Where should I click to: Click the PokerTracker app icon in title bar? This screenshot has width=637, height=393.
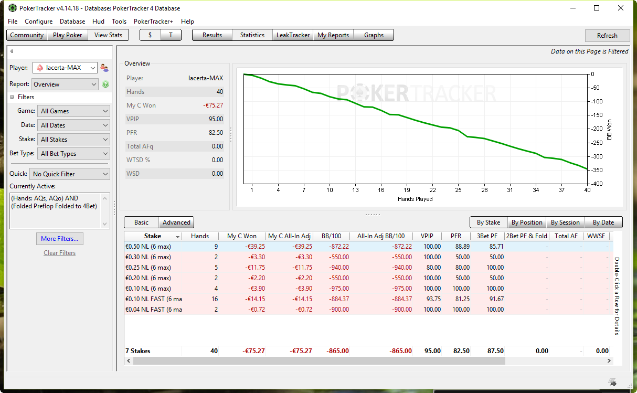click(13, 8)
